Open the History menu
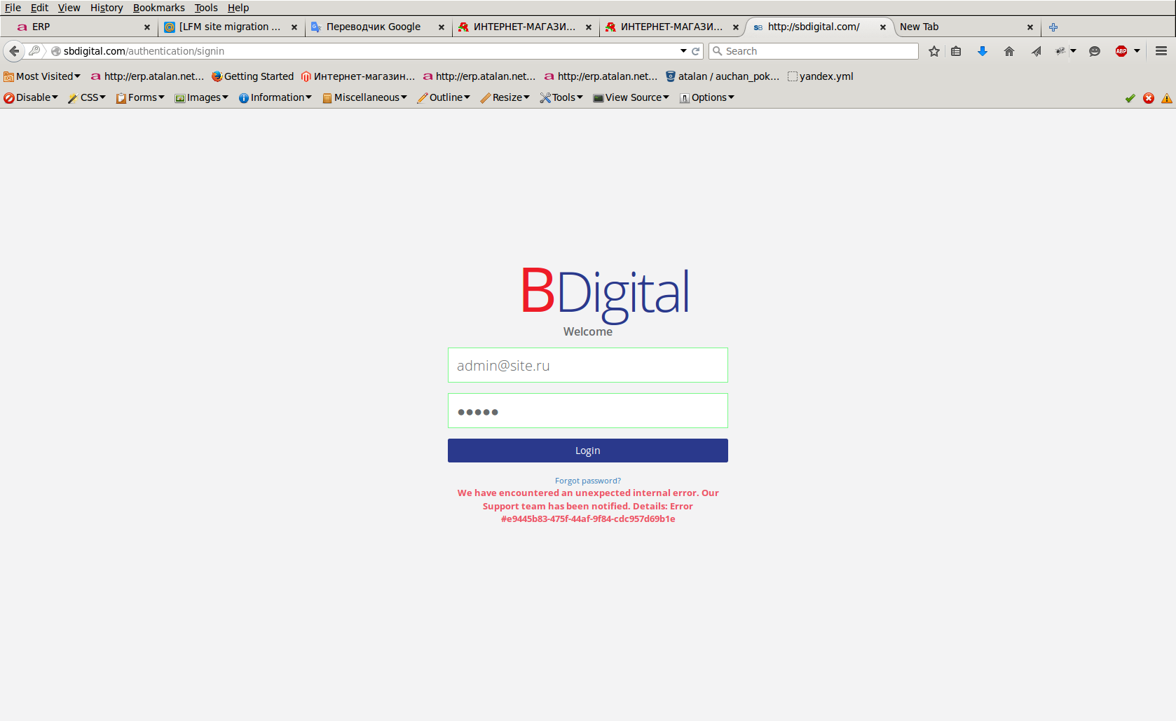Image resolution: width=1176 pixels, height=721 pixels. pyautogui.click(x=107, y=8)
